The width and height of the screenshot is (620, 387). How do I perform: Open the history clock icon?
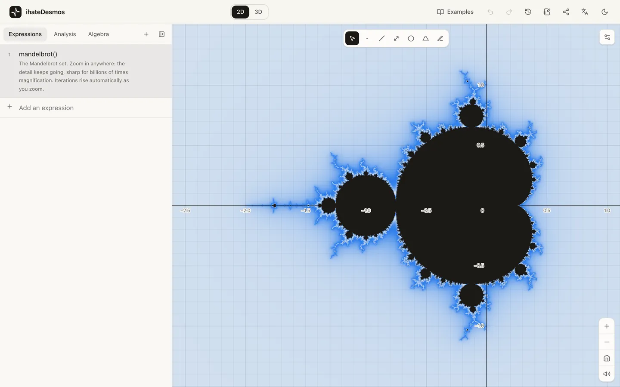click(x=528, y=12)
